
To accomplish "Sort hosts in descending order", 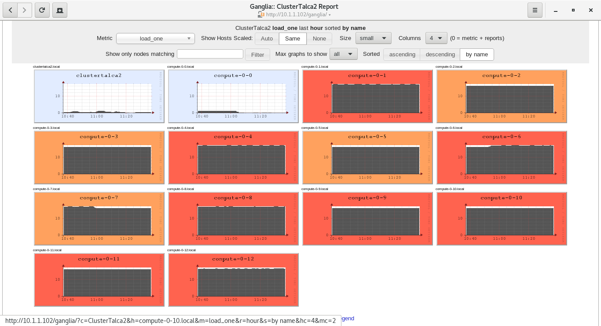I will (x=440, y=55).
